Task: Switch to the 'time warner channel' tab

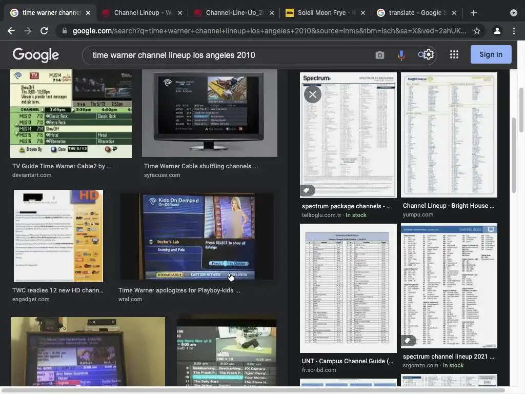Action: (50, 13)
